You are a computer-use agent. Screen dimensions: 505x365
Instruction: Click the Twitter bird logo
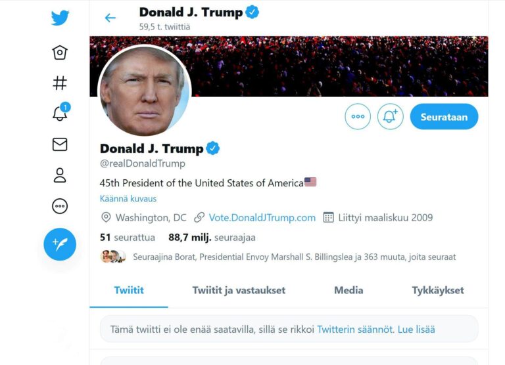(x=60, y=18)
